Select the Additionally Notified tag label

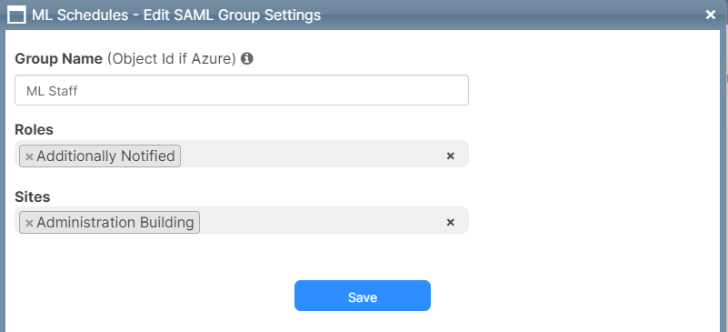coord(105,156)
